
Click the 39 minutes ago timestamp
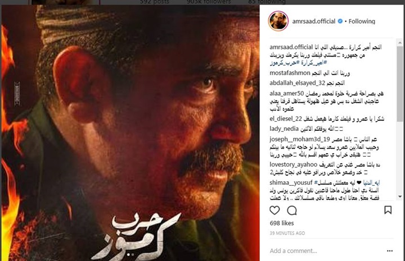tap(287, 233)
